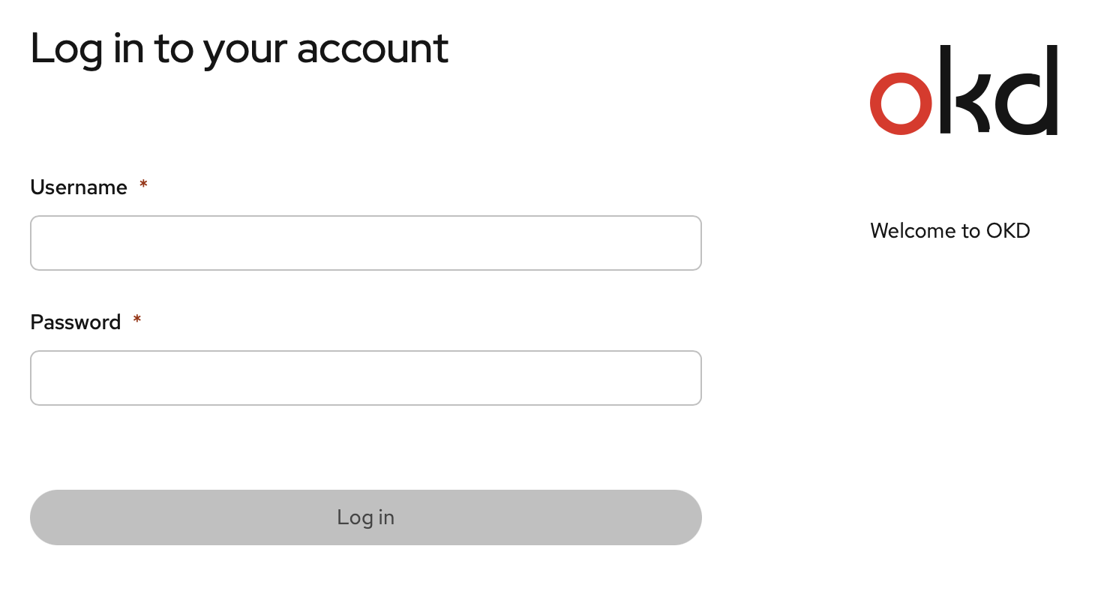Click the Password field label
Image resolution: width=1110 pixels, height=606 pixels.
(76, 322)
